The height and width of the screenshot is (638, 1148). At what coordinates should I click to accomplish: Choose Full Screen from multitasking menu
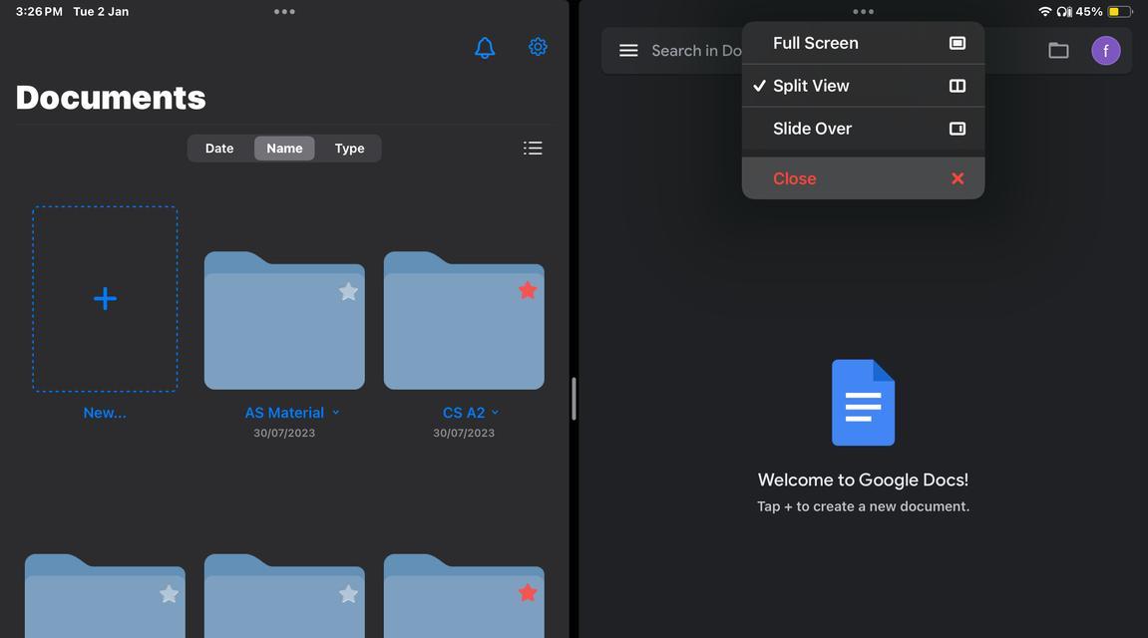pyautogui.click(x=863, y=43)
